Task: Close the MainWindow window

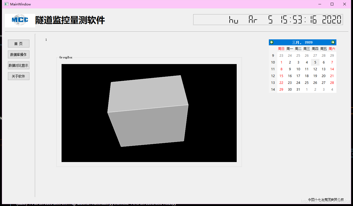Action: [x=345, y=4]
